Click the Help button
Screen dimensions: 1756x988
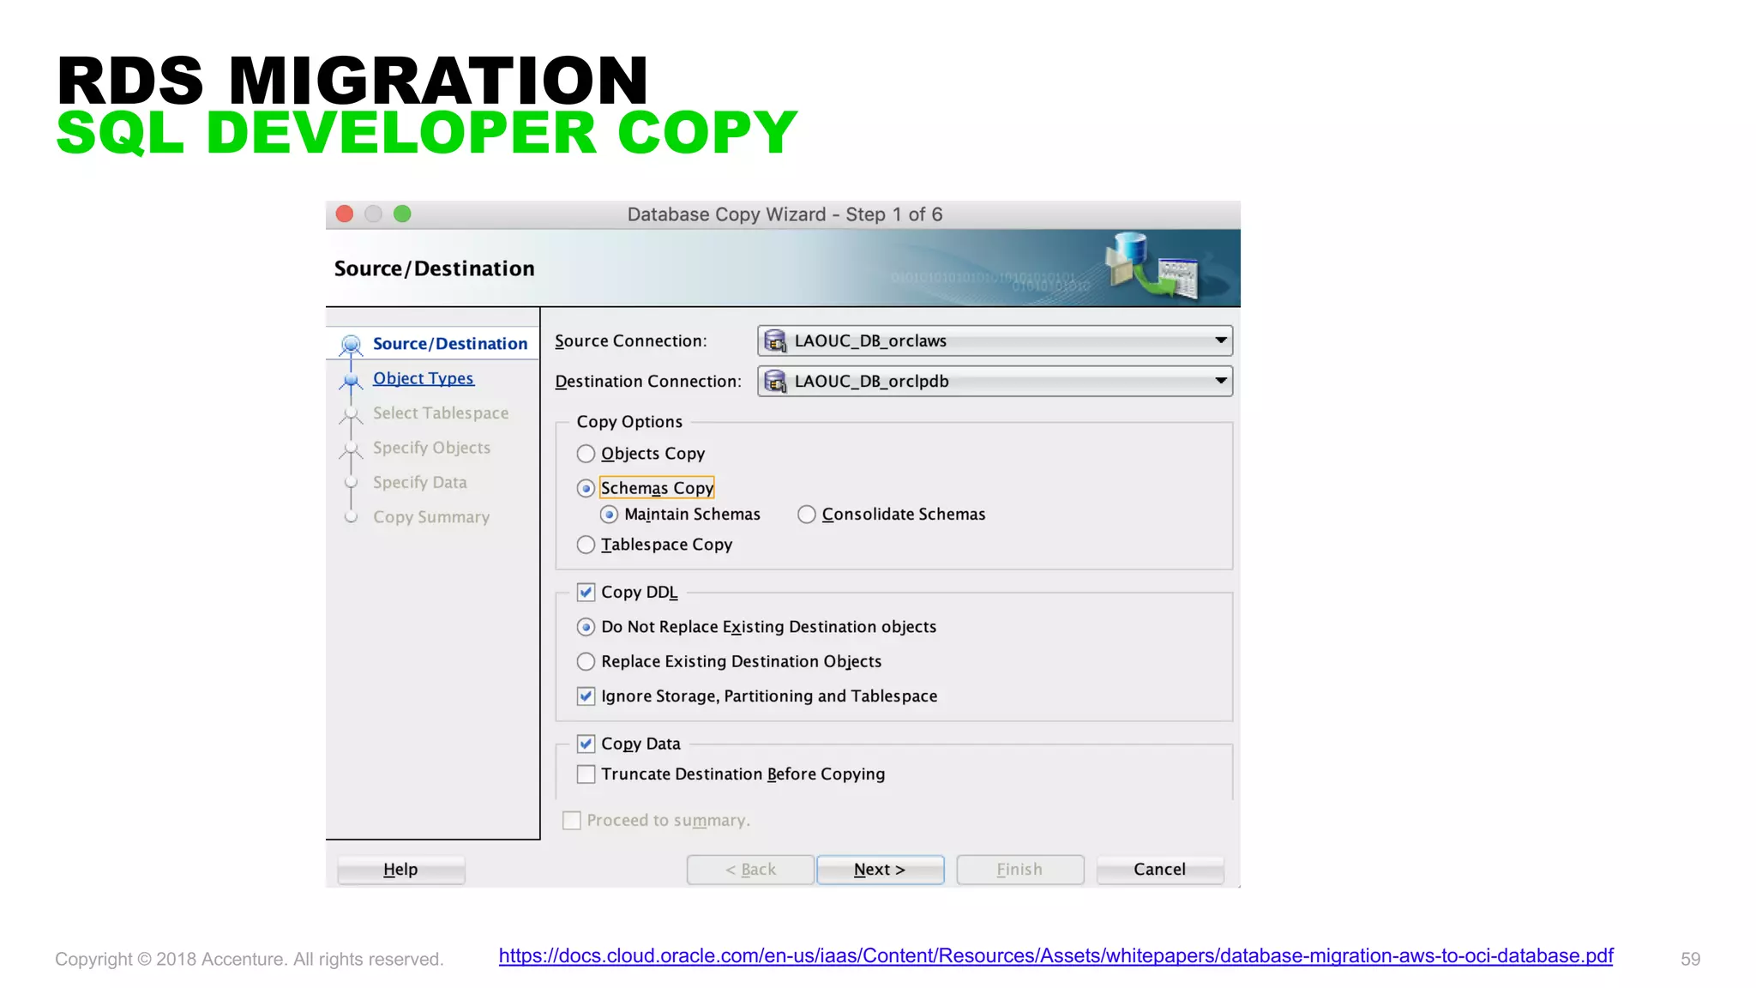click(x=400, y=870)
